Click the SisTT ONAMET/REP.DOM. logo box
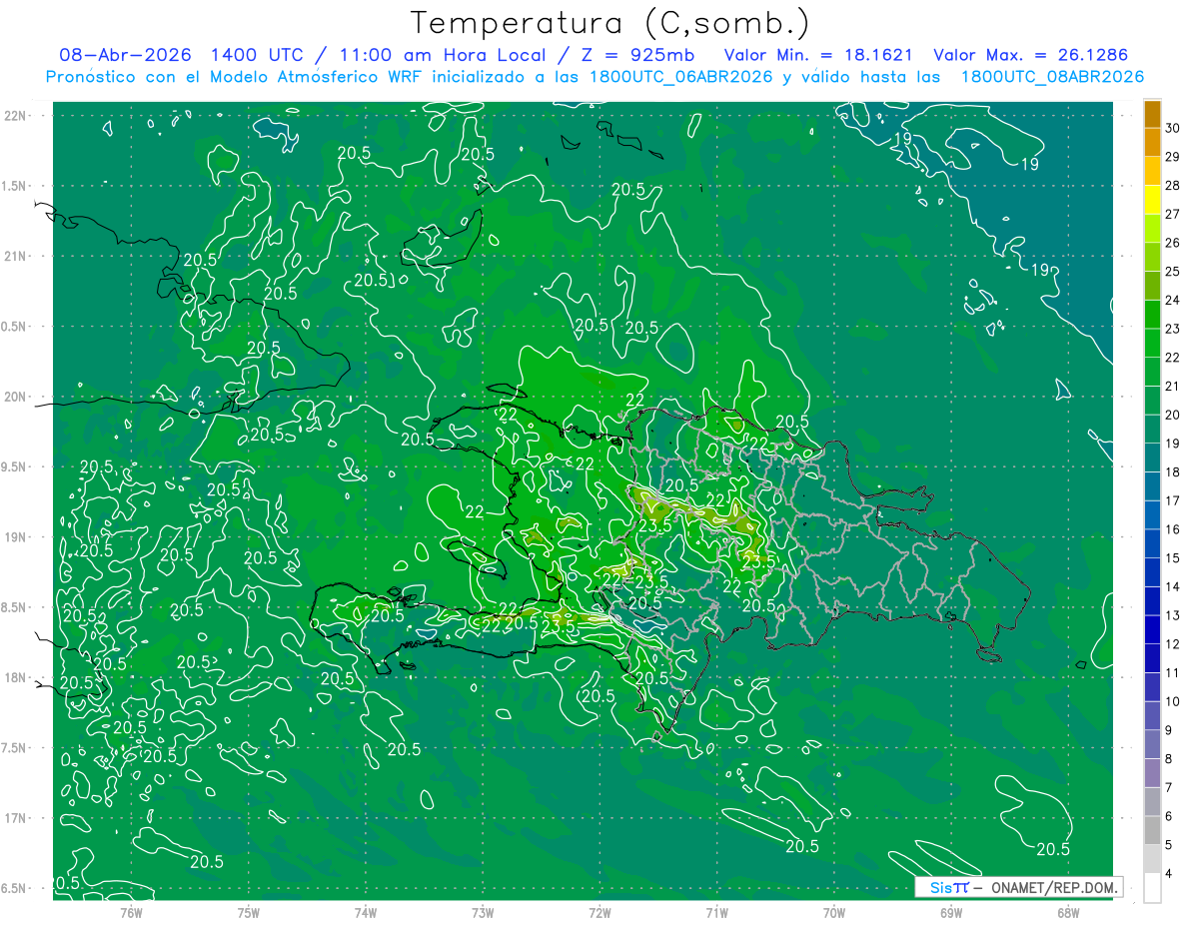The image size is (1199, 926). [x=1018, y=887]
